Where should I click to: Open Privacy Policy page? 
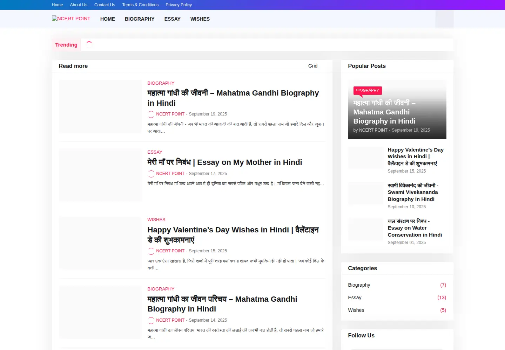click(179, 5)
